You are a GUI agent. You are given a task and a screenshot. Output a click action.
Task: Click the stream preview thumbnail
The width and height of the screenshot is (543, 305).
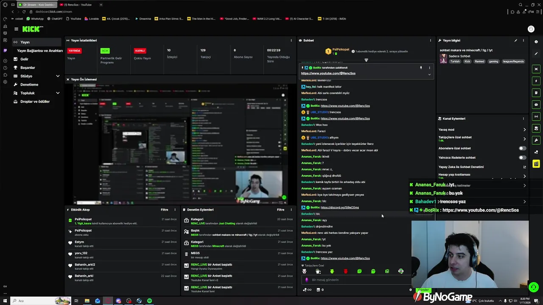click(180, 144)
